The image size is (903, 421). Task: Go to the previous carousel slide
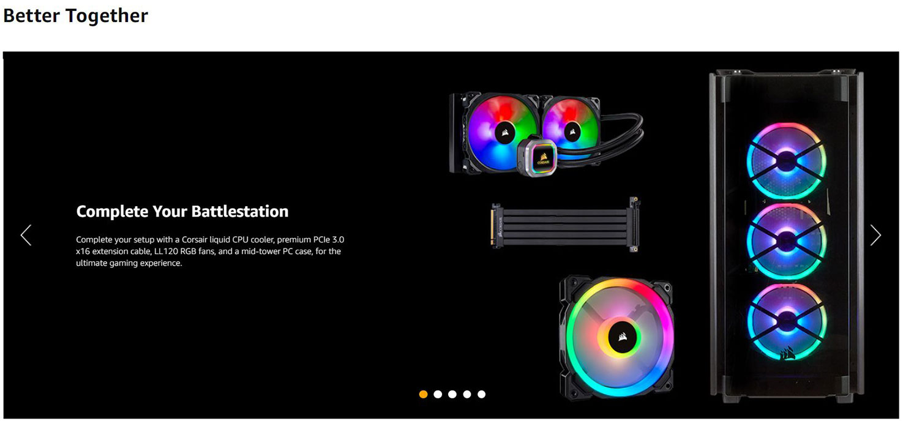(26, 235)
